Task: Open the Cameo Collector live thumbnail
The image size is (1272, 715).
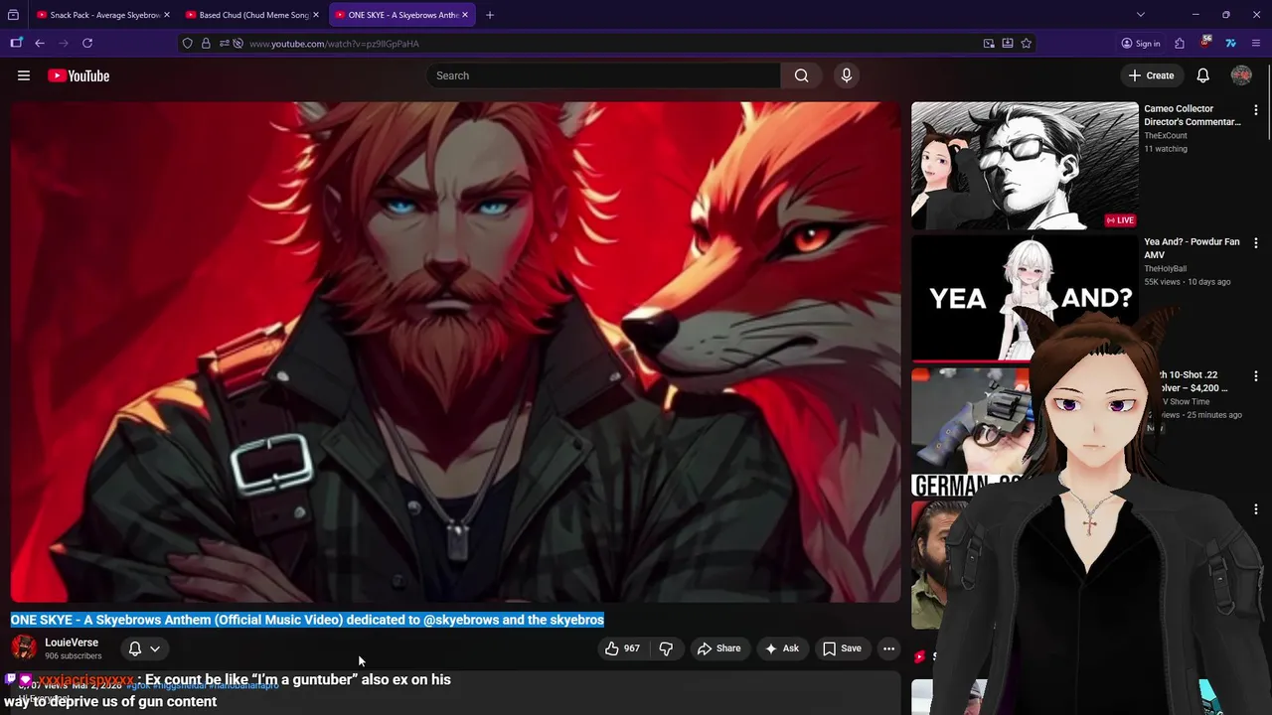Action: point(1025,165)
